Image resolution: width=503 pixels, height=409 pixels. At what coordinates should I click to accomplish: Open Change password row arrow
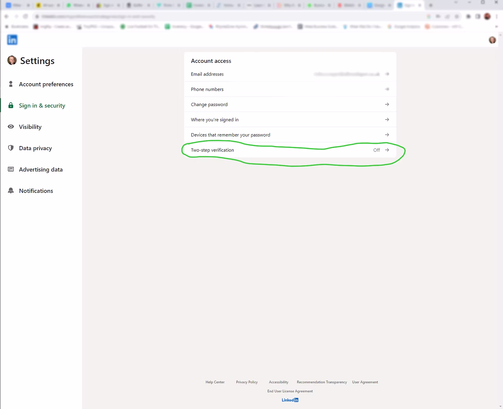tap(387, 104)
